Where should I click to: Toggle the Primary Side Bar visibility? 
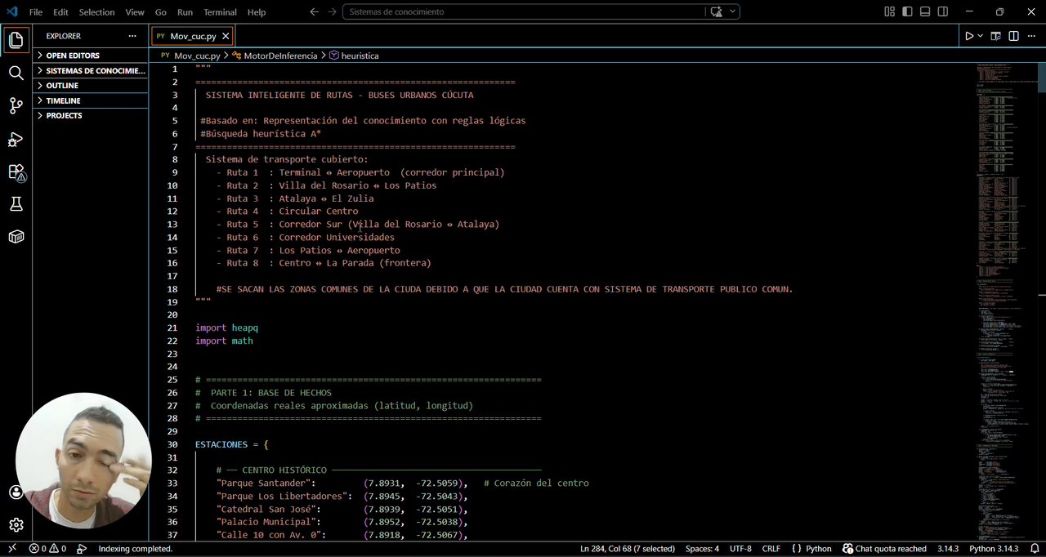pos(907,12)
